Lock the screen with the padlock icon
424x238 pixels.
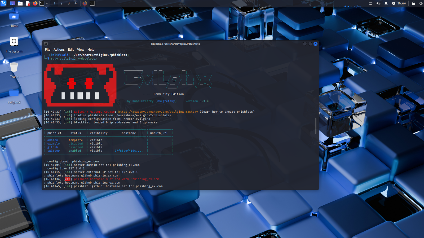tap(413, 3)
